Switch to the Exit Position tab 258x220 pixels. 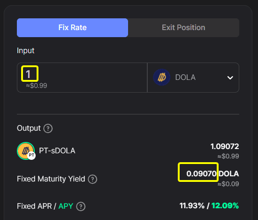click(183, 28)
